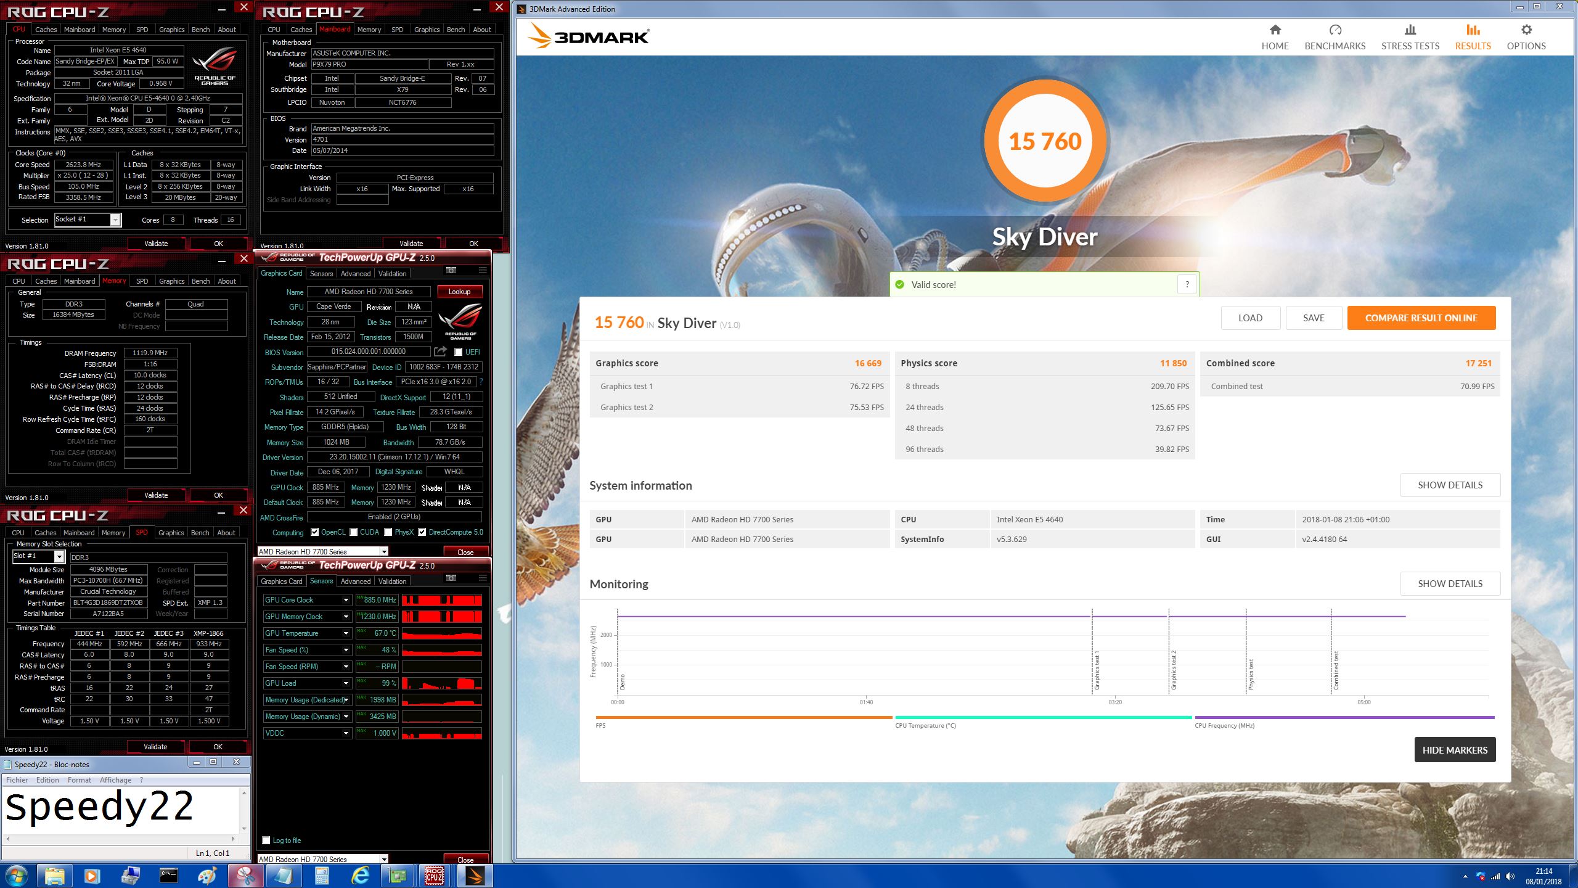The height and width of the screenshot is (888, 1578).
Task: Click the LOAD button in 3DMark
Action: (x=1251, y=318)
